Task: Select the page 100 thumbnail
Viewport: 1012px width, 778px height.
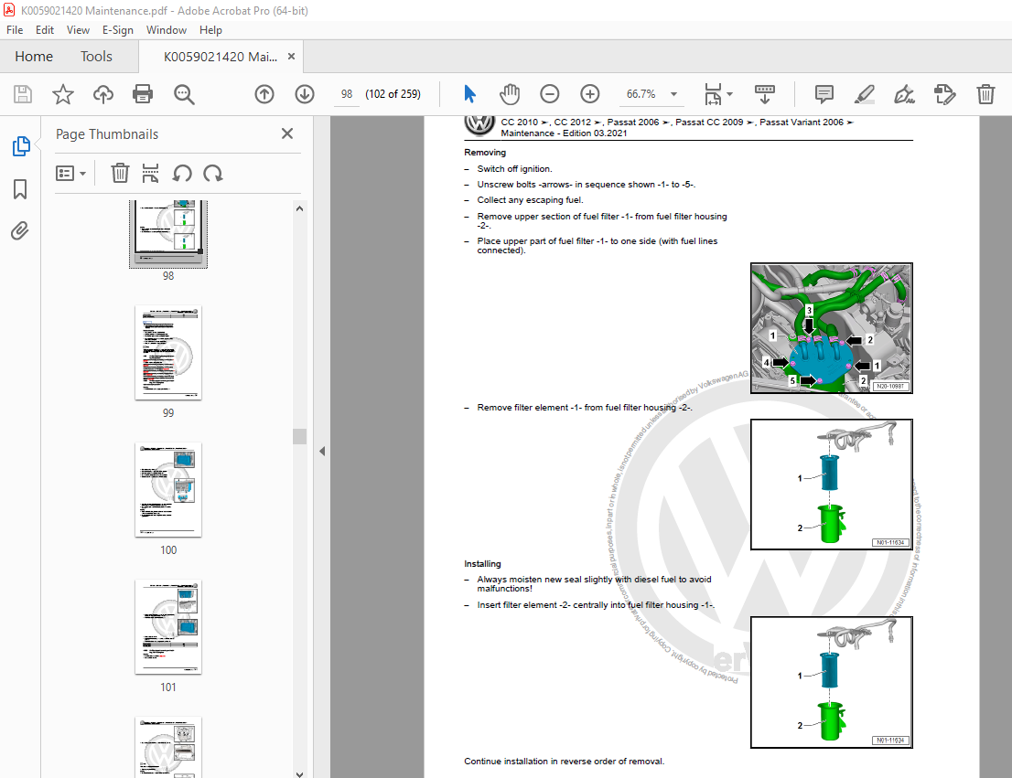Action: (x=168, y=490)
